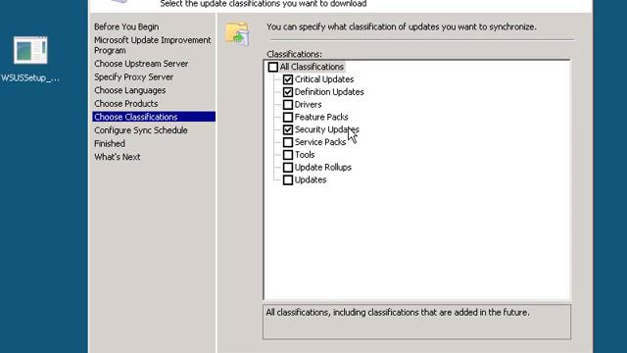Check the All Classifications checkbox
This screenshot has width=627, height=353.
273,67
